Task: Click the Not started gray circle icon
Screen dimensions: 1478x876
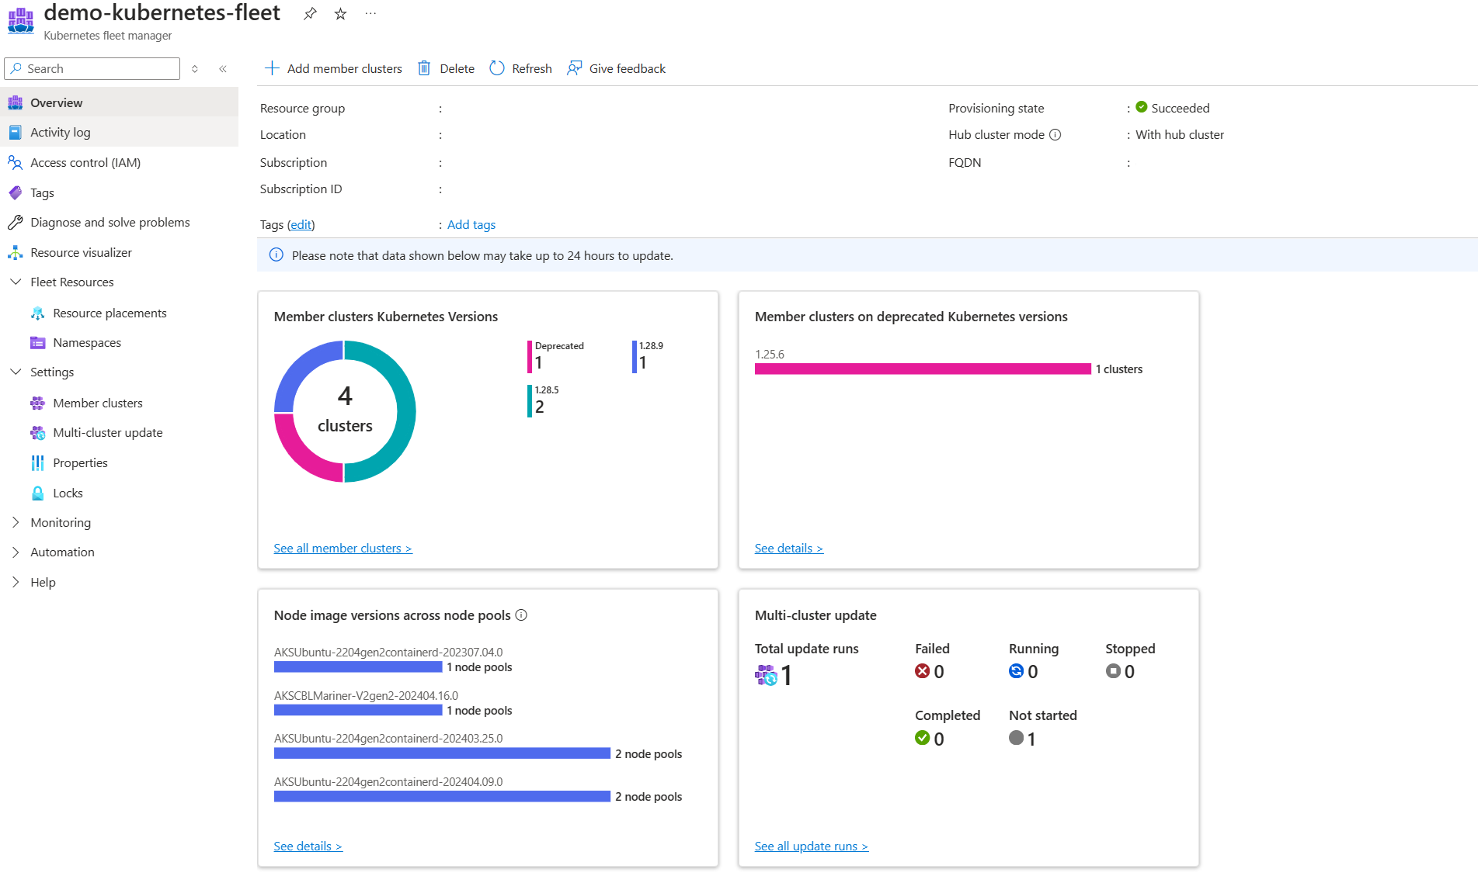Action: (1016, 738)
